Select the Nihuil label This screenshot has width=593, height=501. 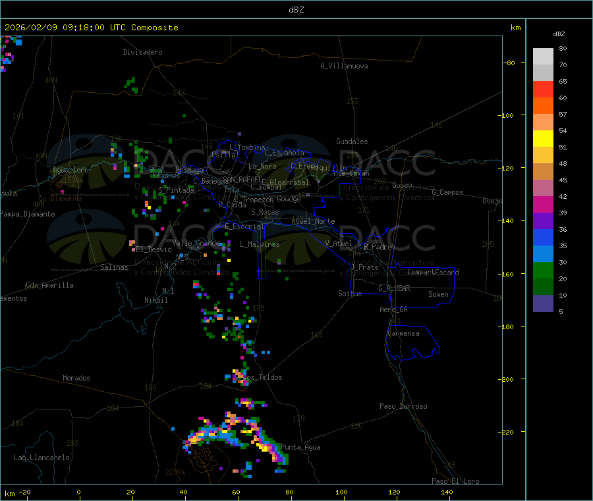156,300
